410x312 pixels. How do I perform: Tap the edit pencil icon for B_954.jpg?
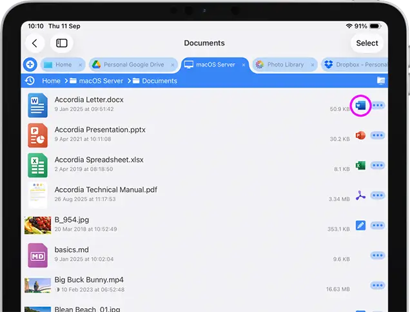pyautogui.click(x=360, y=226)
